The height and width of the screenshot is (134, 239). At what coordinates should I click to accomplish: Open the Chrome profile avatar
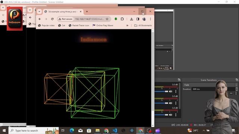click(x=144, y=19)
